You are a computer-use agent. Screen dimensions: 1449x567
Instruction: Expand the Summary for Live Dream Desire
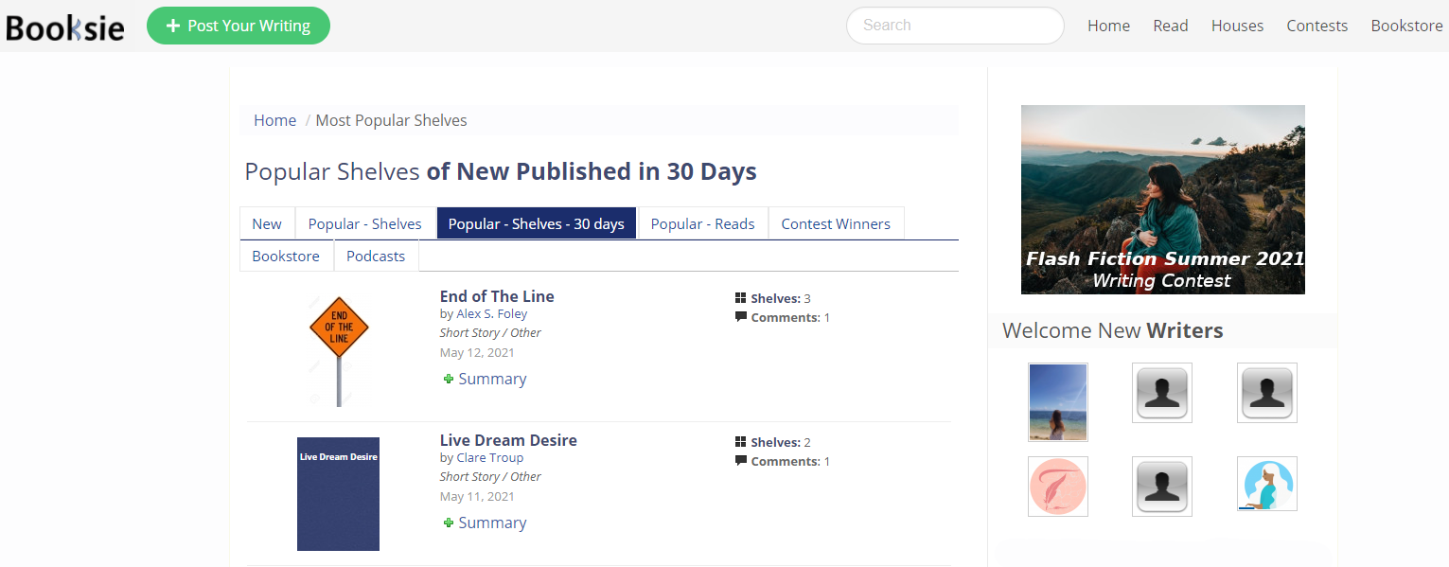click(492, 523)
